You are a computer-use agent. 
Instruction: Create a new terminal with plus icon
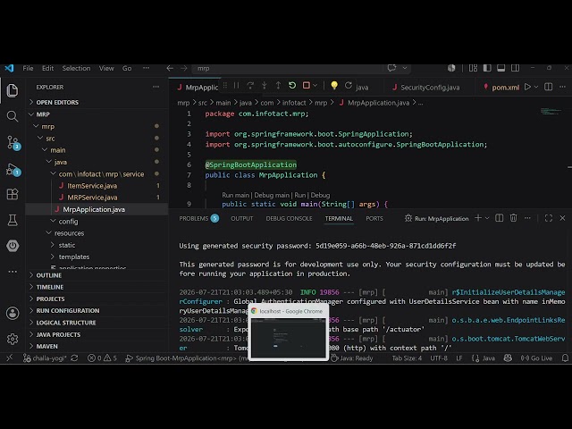tap(478, 218)
